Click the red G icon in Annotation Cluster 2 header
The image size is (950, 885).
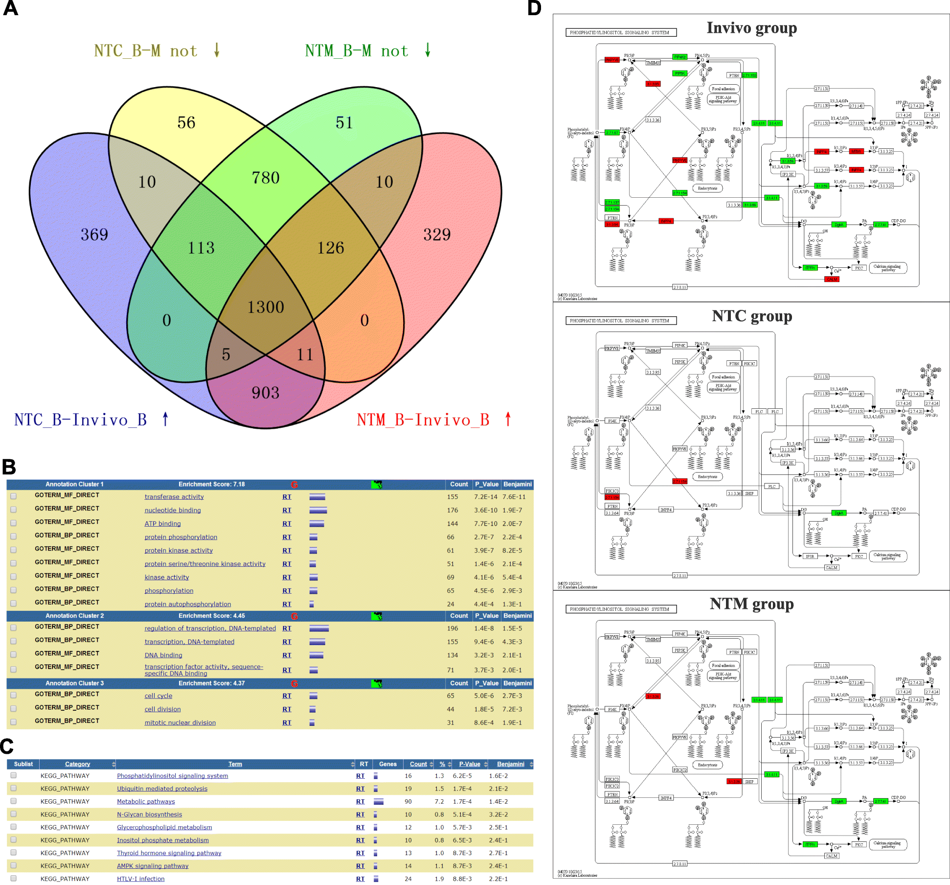pyautogui.click(x=294, y=616)
